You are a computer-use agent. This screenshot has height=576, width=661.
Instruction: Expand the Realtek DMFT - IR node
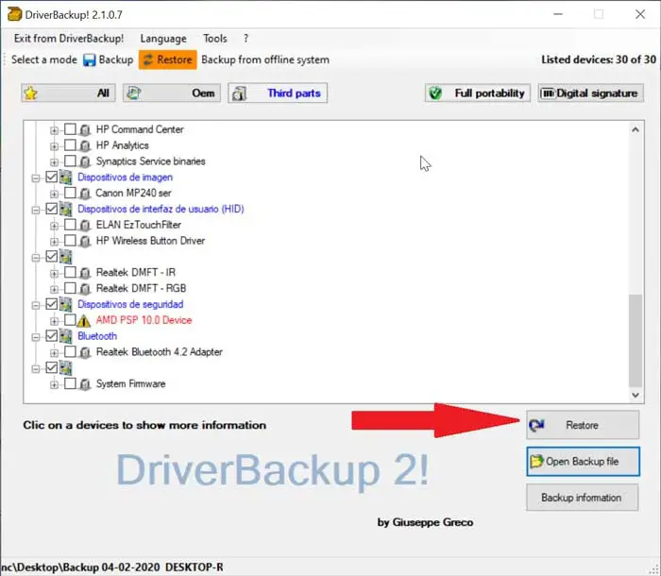[x=54, y=274]
